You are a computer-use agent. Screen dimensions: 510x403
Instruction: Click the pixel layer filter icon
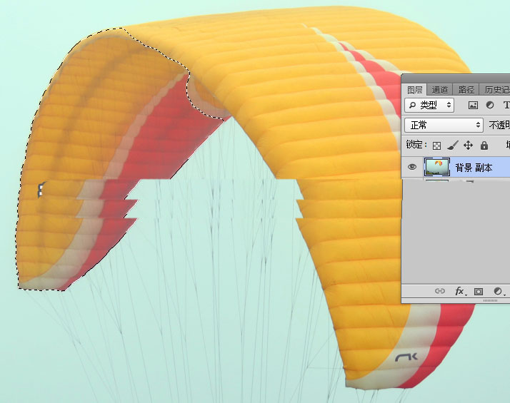coord(473,105)
